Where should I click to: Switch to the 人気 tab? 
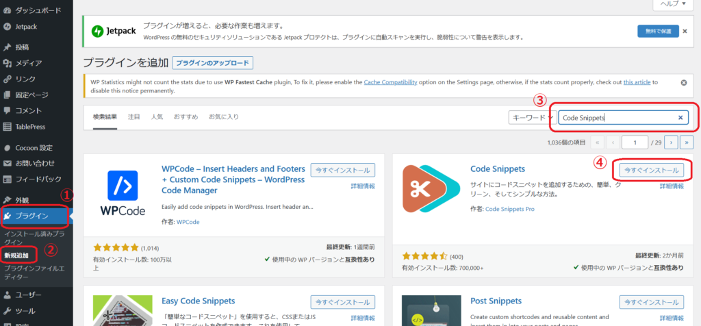point(157,117)
